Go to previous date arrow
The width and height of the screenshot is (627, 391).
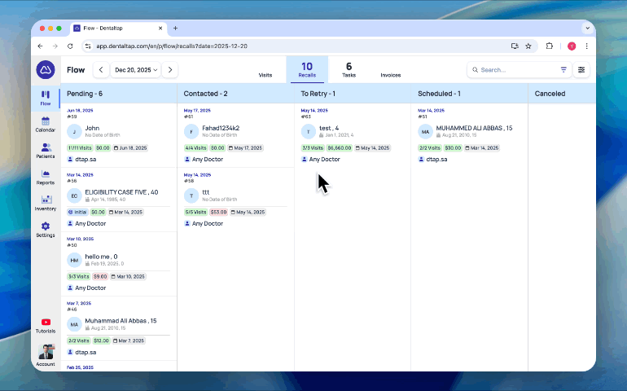(x=100, y=70)
